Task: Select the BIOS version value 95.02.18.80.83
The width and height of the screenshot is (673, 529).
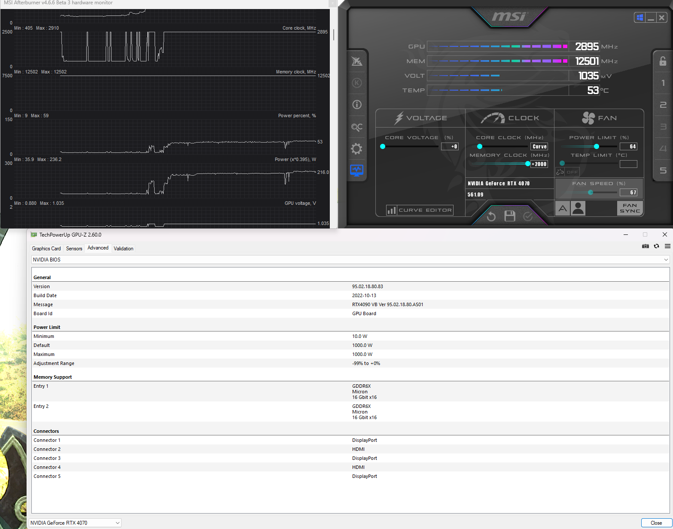Action: (368, 286)
